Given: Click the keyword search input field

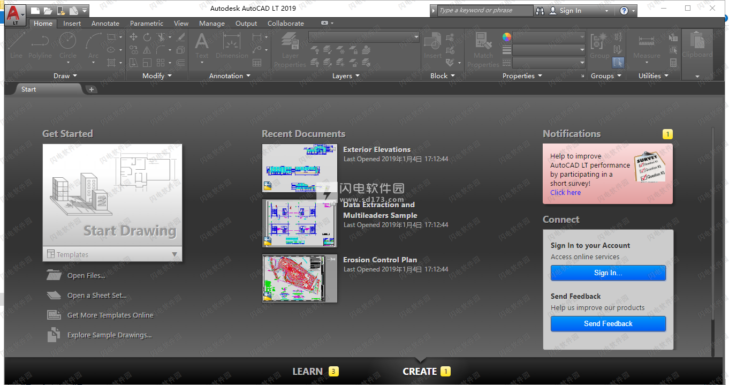Looking at the screenshot, I should 485,10.
